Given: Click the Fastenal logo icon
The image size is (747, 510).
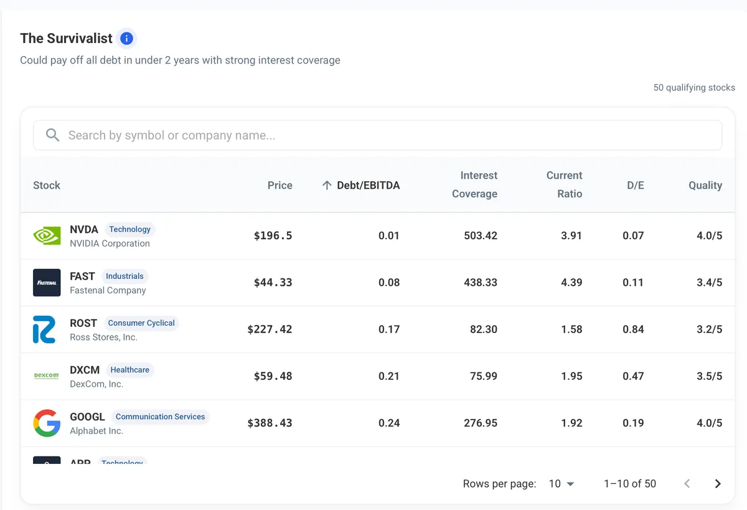Looking at the screenshot, I should 47,283.
